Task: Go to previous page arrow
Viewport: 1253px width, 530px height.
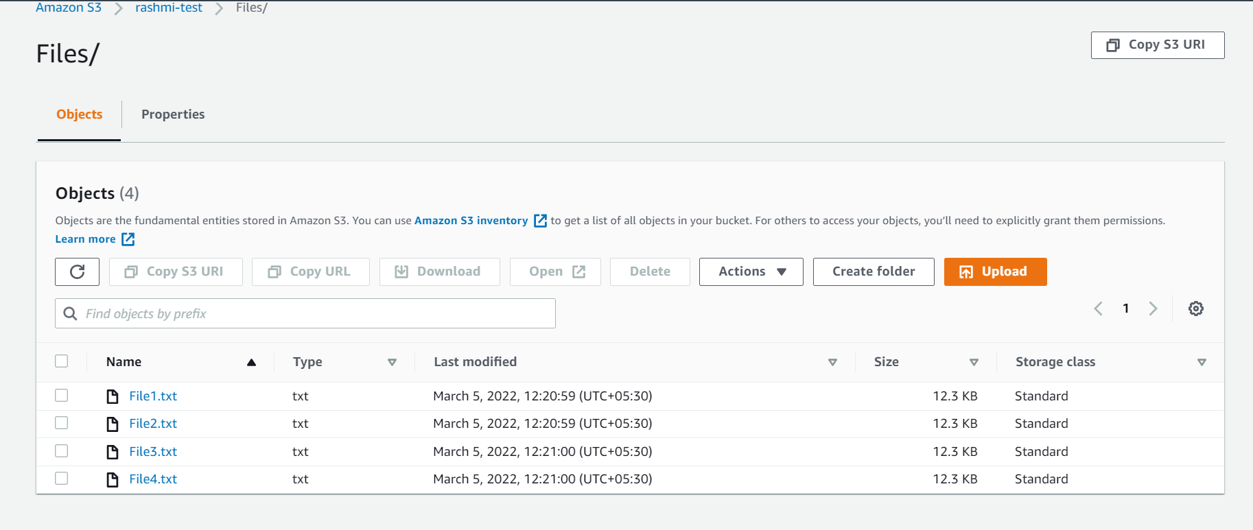Action: click(1098, 309)
